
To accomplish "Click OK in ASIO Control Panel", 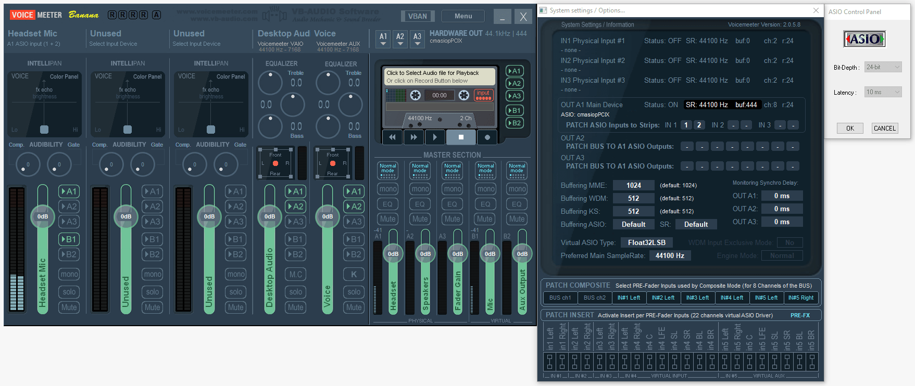I will click(x=850, y=128).
